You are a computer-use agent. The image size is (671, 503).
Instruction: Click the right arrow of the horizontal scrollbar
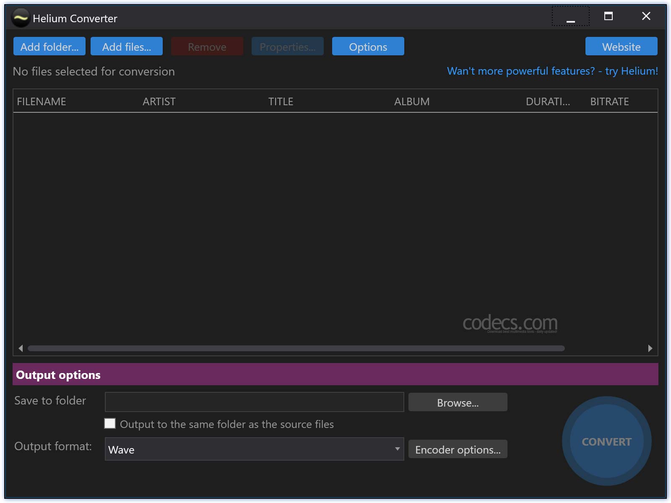pyautogui.click(x=650, y=348)
